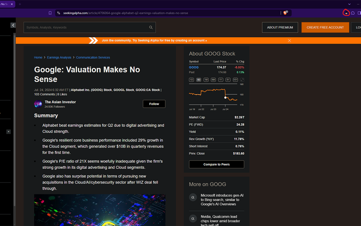Click the PE (FWD) value 24.28
This screenshot has height=226, width=361.
coord(240,125)
